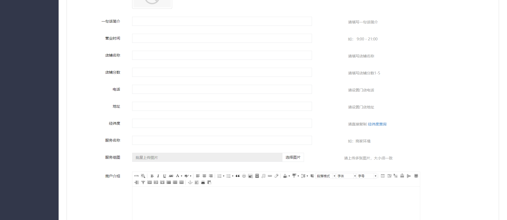
Task: Insert an ordered numbered list
Action: [220, 176]
